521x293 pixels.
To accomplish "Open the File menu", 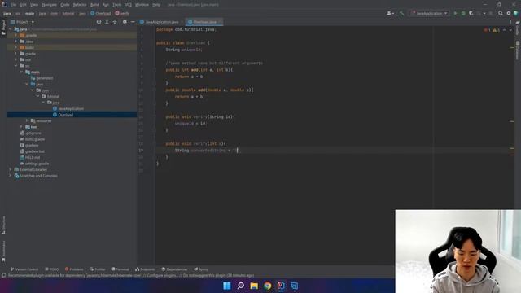I will 13,5.
